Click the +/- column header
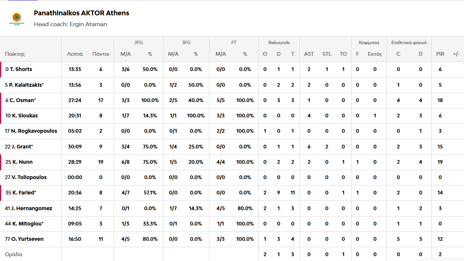 [x=457, y=54]
